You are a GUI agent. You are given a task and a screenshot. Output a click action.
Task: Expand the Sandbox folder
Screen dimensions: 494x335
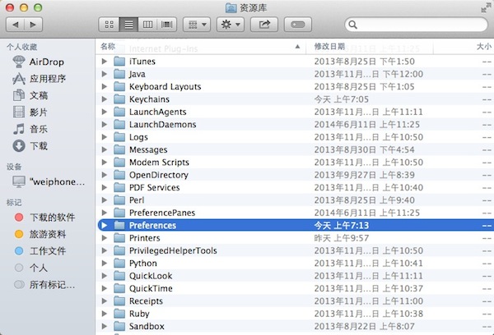point(105,326)
